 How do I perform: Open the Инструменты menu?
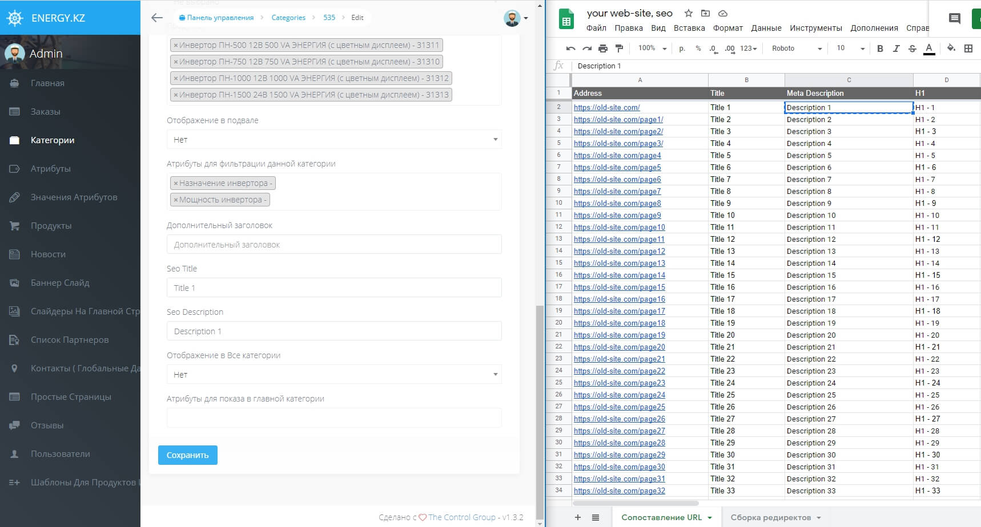815,28
